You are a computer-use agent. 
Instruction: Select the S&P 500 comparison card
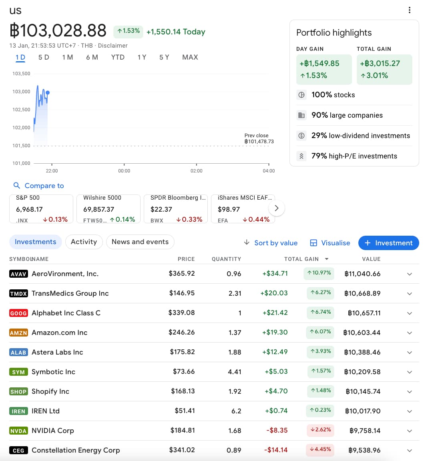point(41,208)
